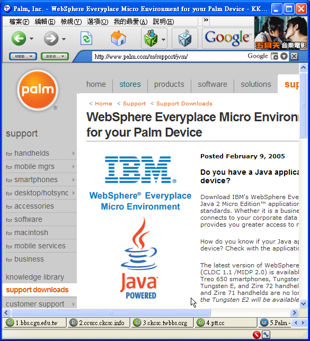Open the back button history dropdown arrow
This screenshot has height=341, width=310.
(32, 39)
